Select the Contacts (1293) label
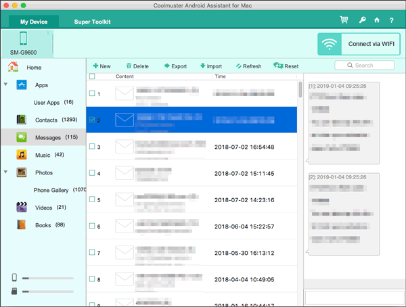Screen dimensions: 406x307 [56, 120]
